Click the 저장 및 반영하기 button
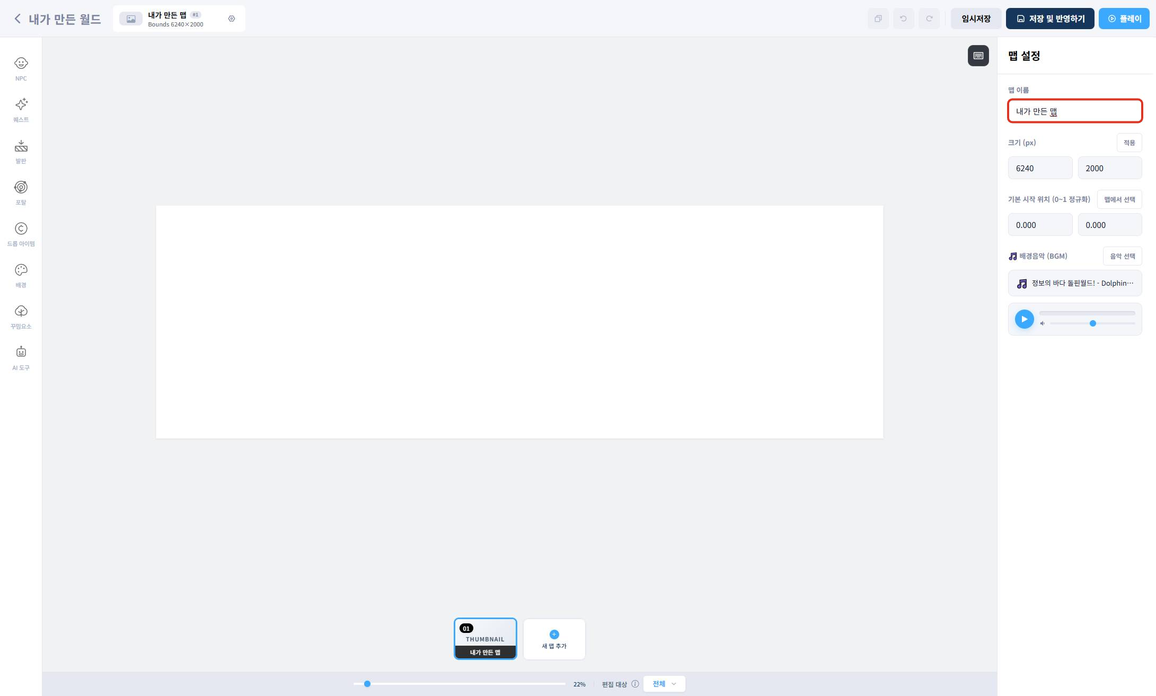Screen dimensions: 1156x696 (x=1049, y=19)
